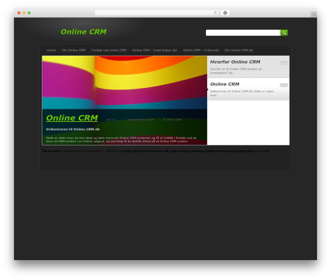331x280 pixels.
Task: Select the Hvorfor Online CRM slider item
Action: pyautogui.click(x=248, y=67)
